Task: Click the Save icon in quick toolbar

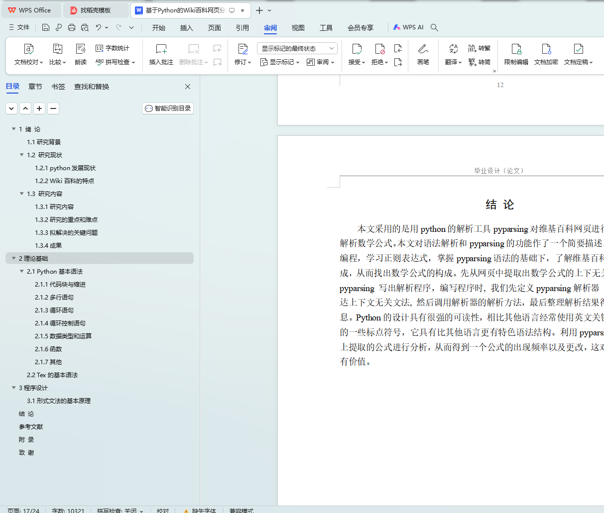Action: [46, 28]
